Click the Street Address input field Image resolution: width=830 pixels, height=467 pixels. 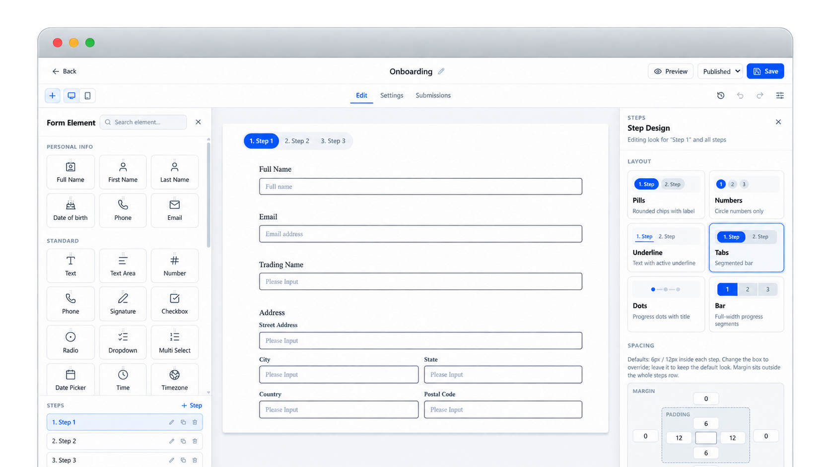click(420, 340)
